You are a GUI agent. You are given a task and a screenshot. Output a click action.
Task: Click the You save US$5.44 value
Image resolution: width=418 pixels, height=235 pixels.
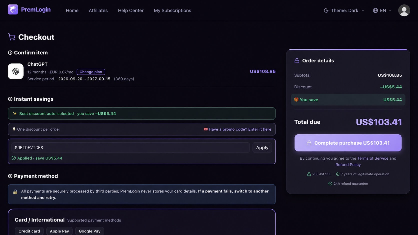(392, 100)
